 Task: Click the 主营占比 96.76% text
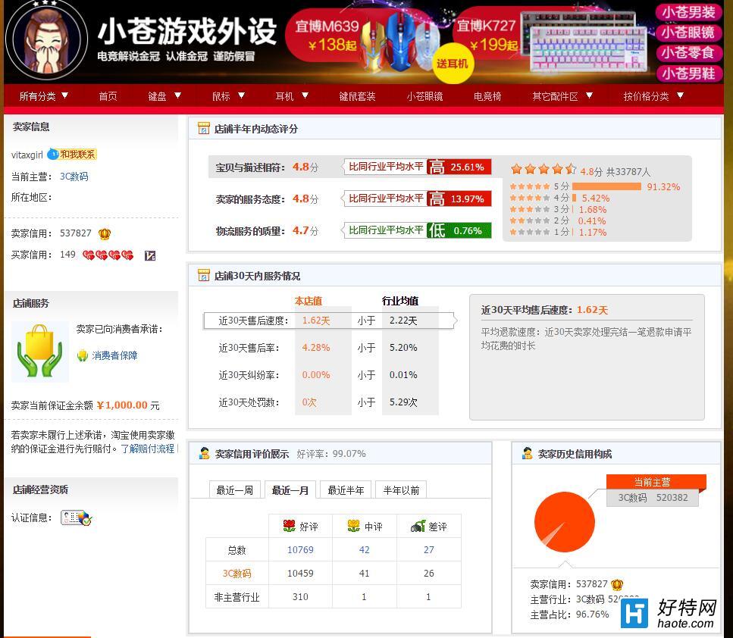[x=569, y=615]
